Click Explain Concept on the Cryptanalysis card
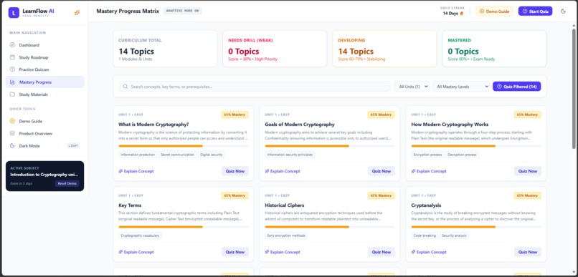Screen dimensions: 578x277 point(429,252)
